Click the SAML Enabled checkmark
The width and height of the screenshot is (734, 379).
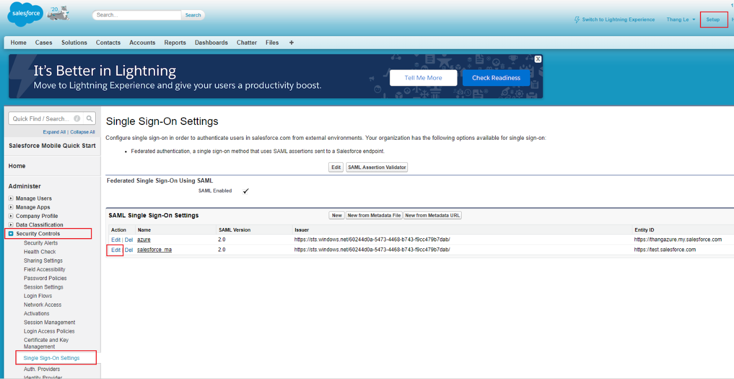point(246,191)
